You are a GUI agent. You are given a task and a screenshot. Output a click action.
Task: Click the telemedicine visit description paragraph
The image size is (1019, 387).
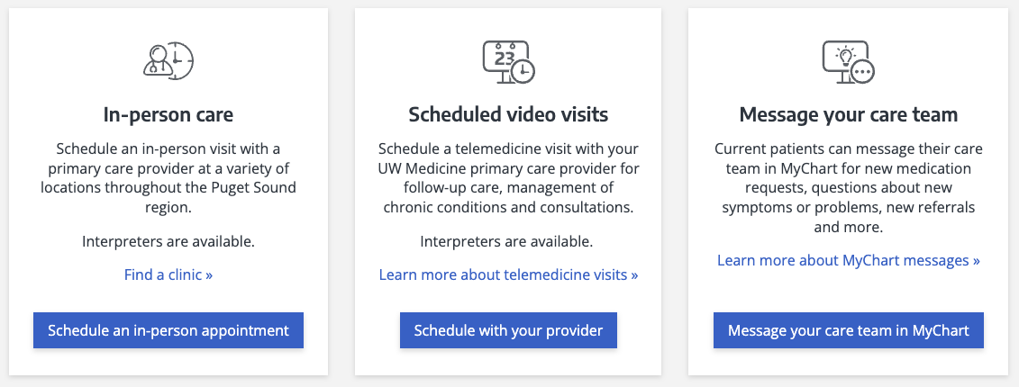(x=508, y=177)
